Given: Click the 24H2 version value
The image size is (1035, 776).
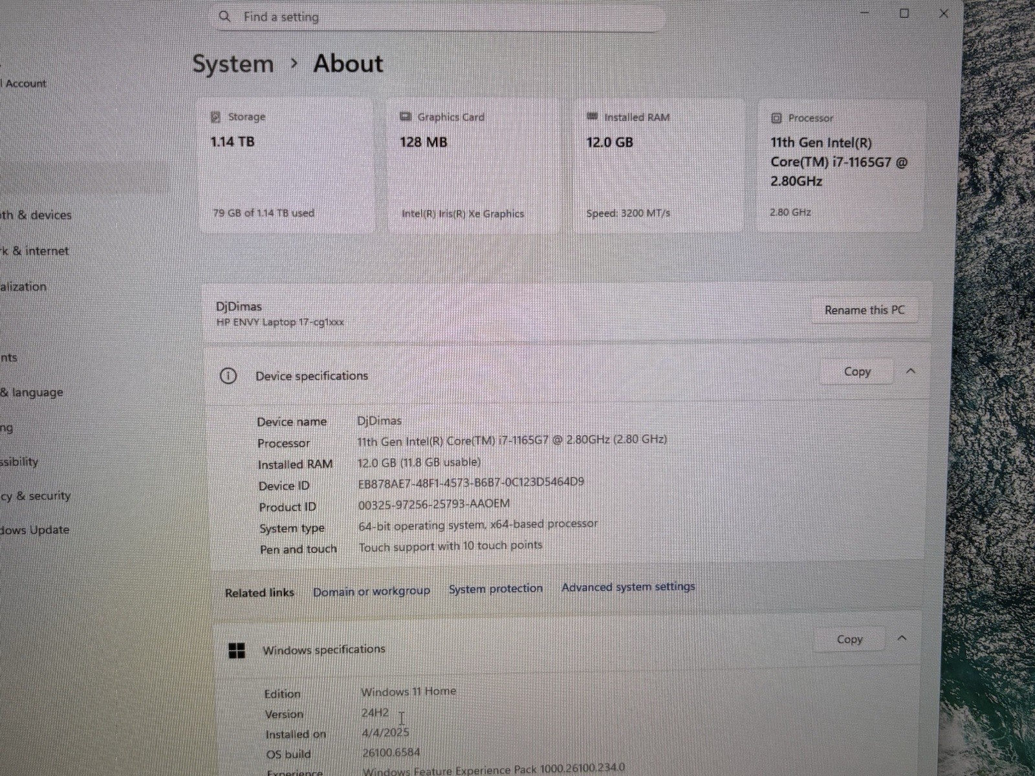Looking at the screenshot, I should (375, 713).
